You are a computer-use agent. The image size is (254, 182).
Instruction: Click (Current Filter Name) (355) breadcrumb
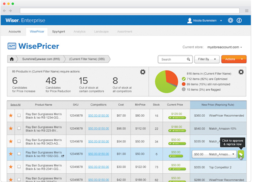tap(87, 59)
